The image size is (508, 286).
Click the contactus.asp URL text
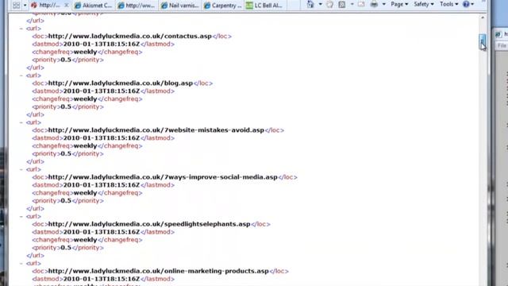pos(130,36)
